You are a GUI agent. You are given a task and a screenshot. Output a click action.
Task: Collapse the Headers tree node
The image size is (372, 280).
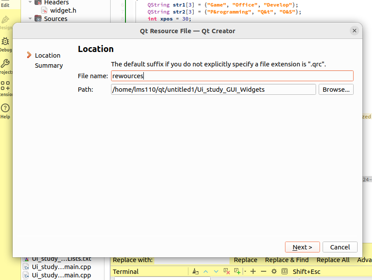30,2
